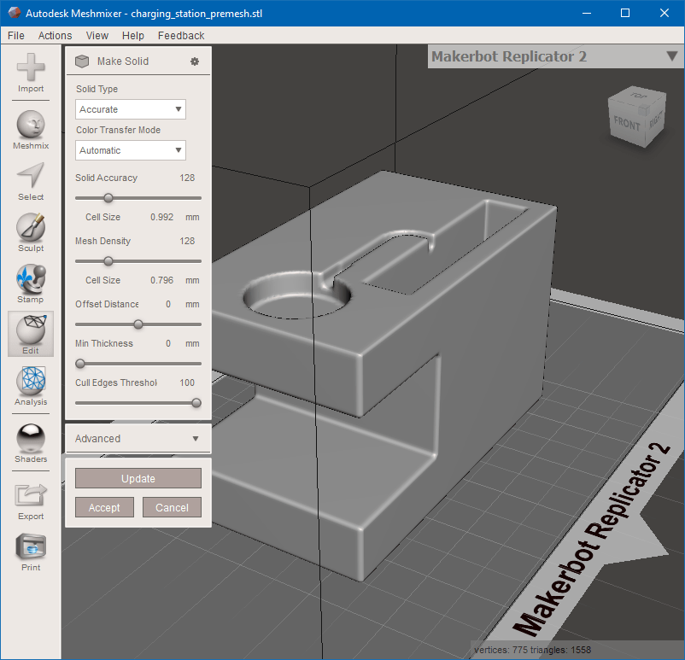685x660 pixels.
Task: Click the Solid Accuracy slider handle
Action: pos(108,198)
